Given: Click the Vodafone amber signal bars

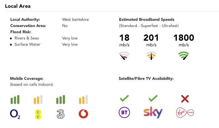Looking at the screenshot, I should (83, 99).
